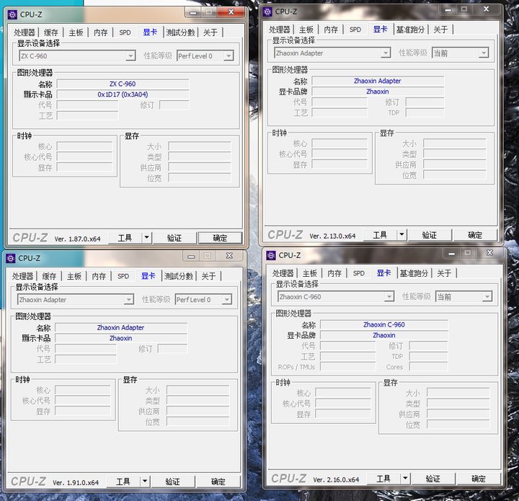Open 測試分數 tab in CPU-Z 1.87 window

(x=181, y=32)
